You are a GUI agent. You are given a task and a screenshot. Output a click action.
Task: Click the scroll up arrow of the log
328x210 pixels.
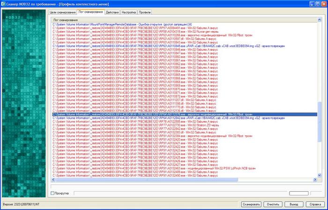tap(320, 20)
